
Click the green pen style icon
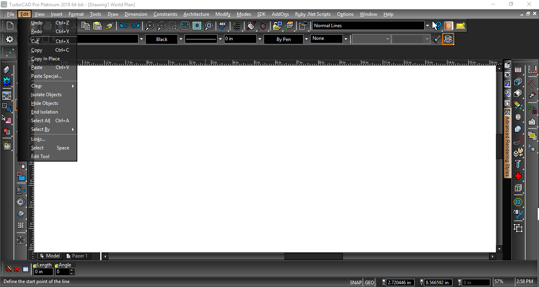pyautogui.click(x=436, y=39)
